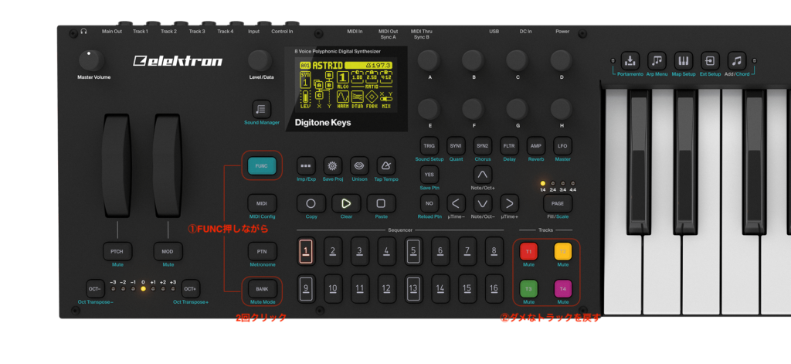Toggle sequencer step 13 trig
The image size is (791, 364).
coord(413,289)
